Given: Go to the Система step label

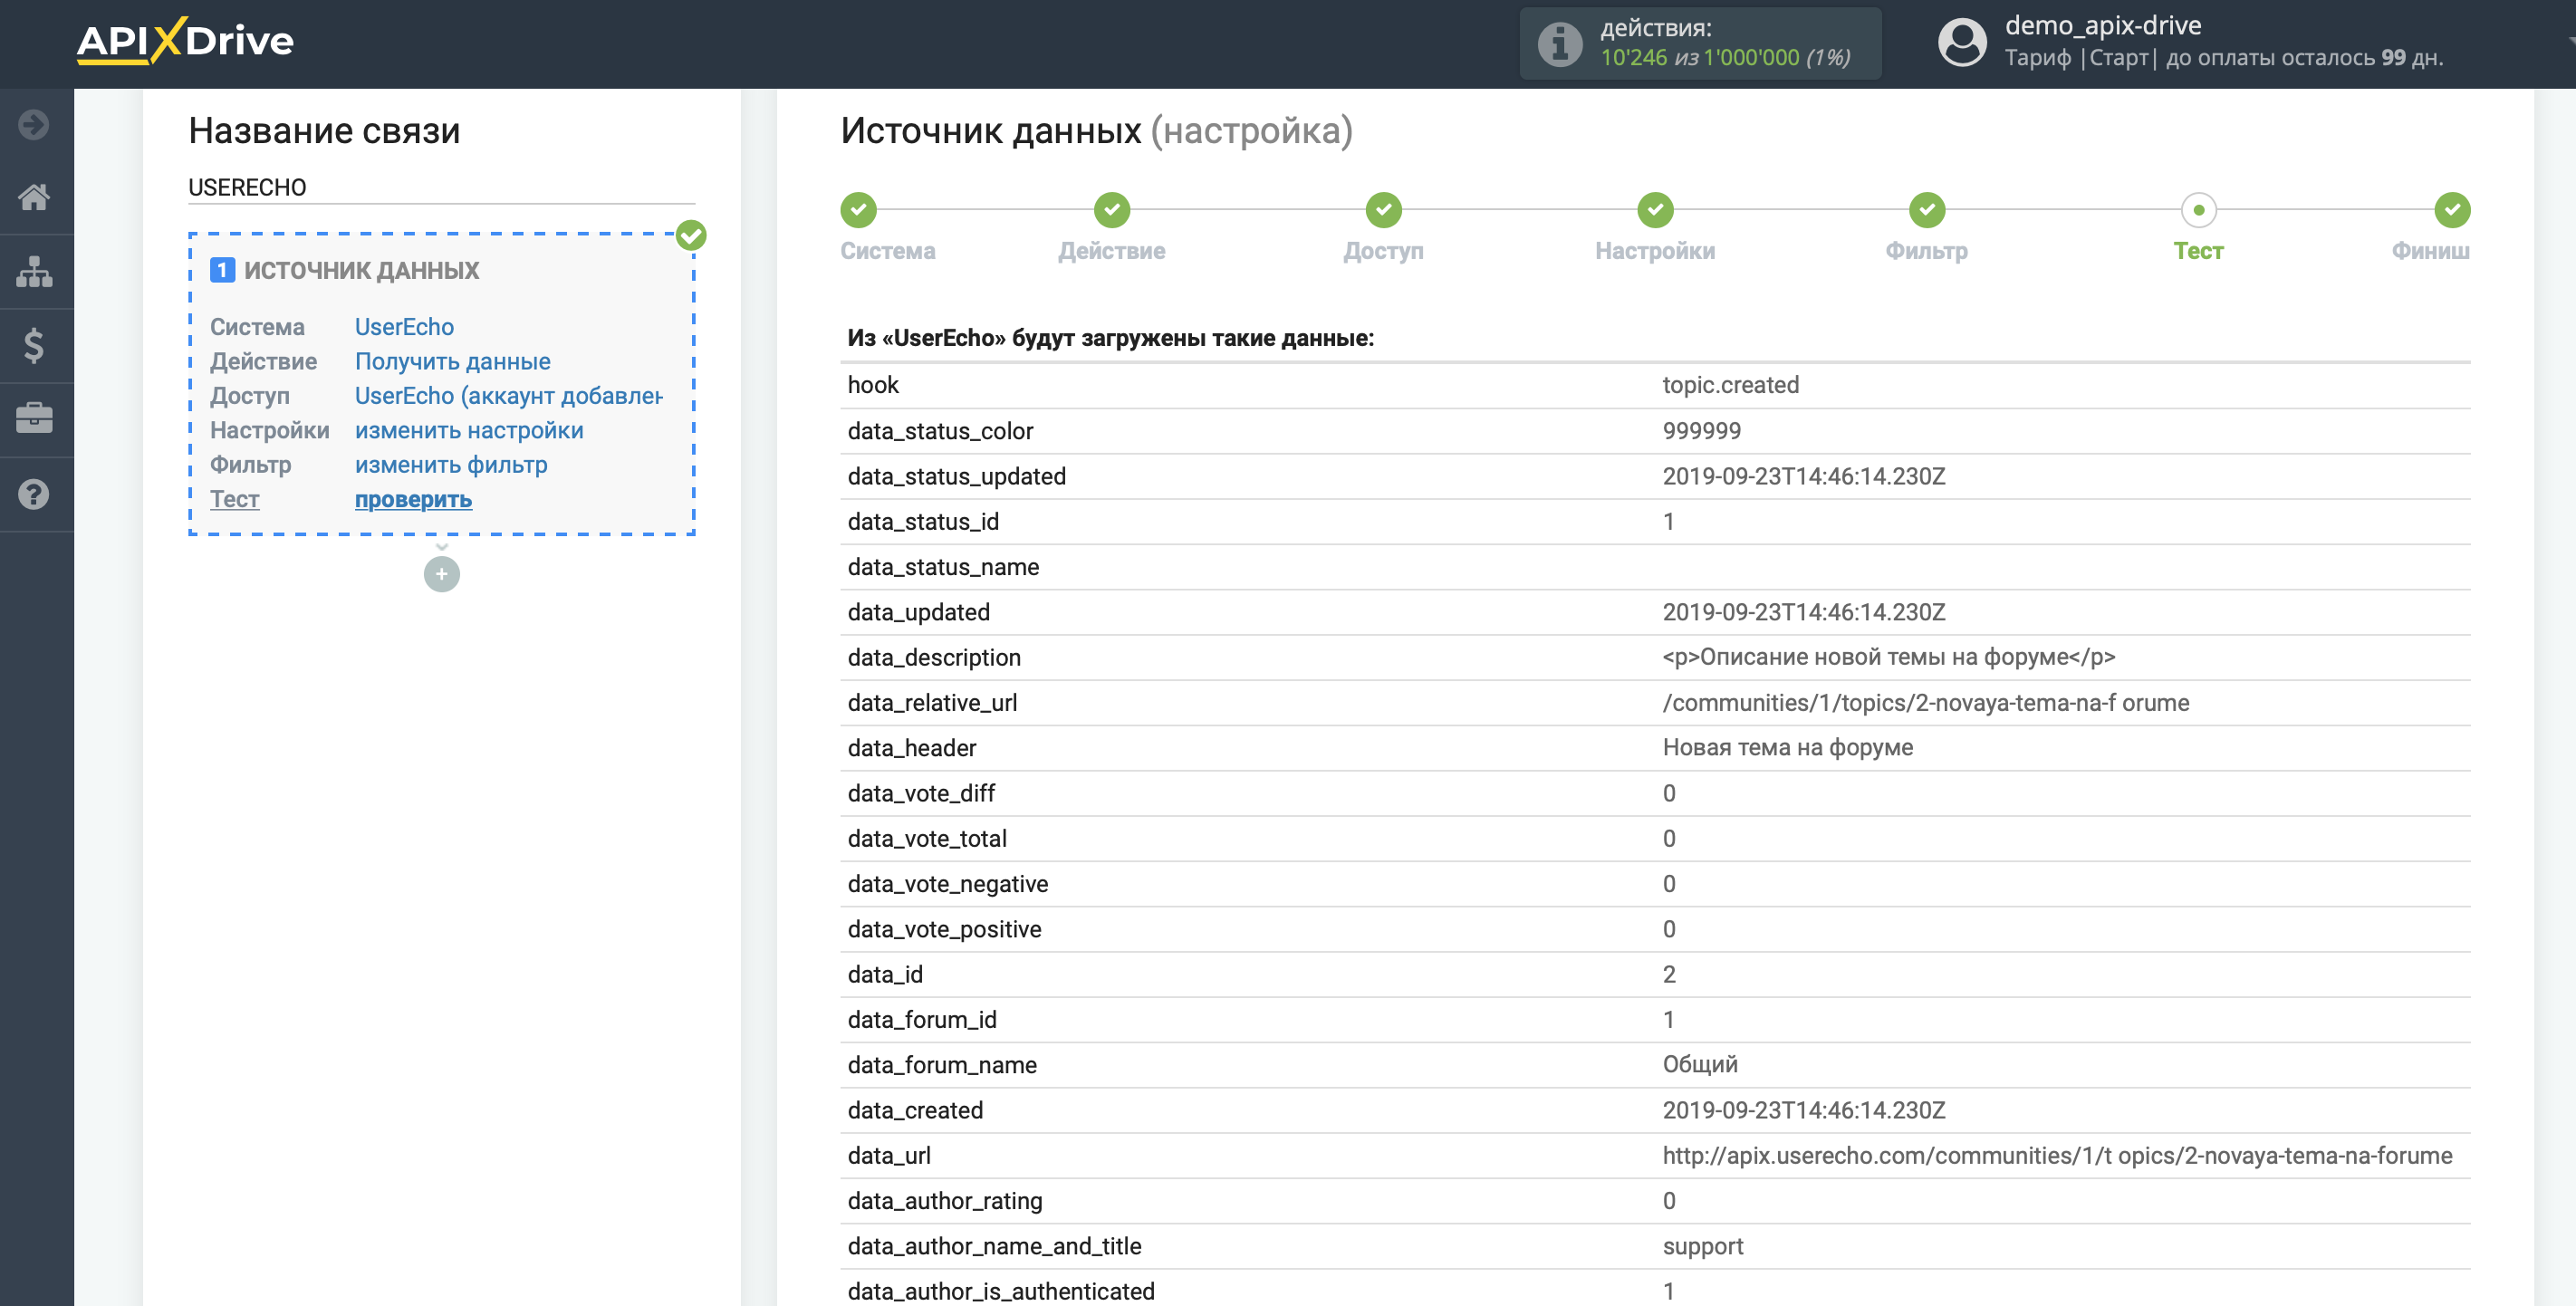Looking at the screenshot, I should [x=888, y=251].
